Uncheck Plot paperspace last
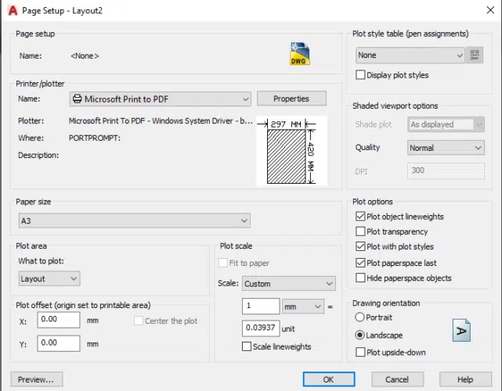The height and width of the screenshot is (391, 502). tap(360, 263)
